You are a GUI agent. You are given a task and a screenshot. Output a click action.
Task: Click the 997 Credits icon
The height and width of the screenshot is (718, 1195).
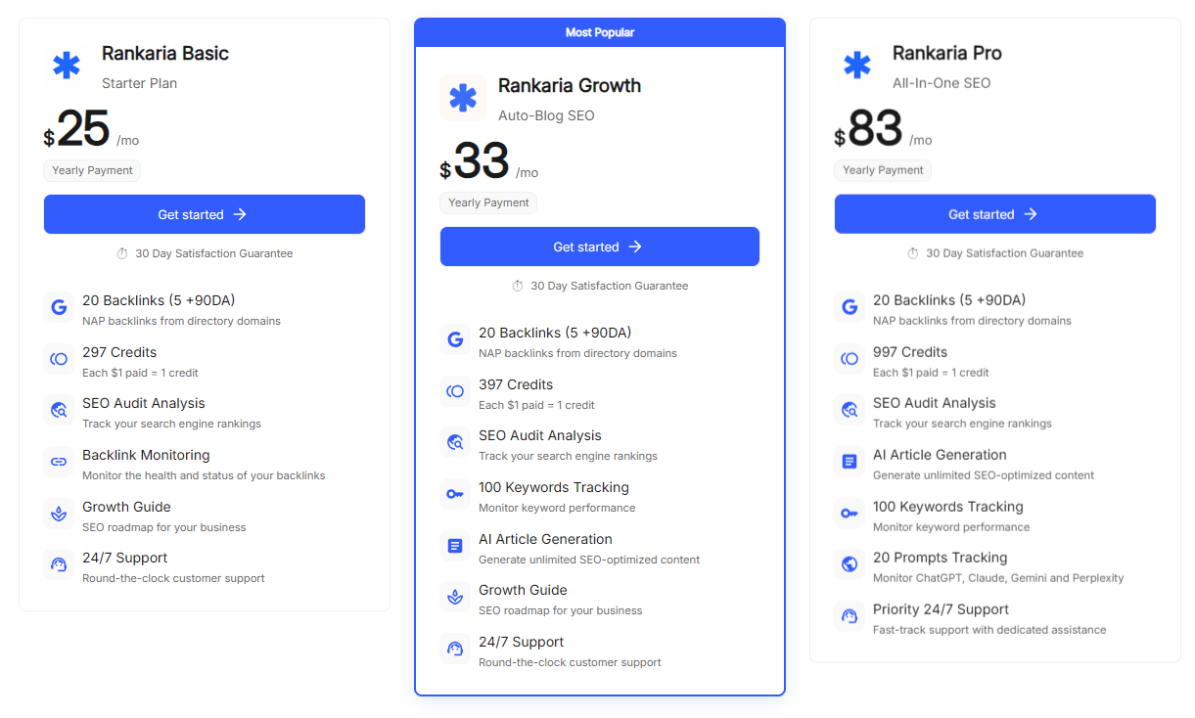pos(850,360)
